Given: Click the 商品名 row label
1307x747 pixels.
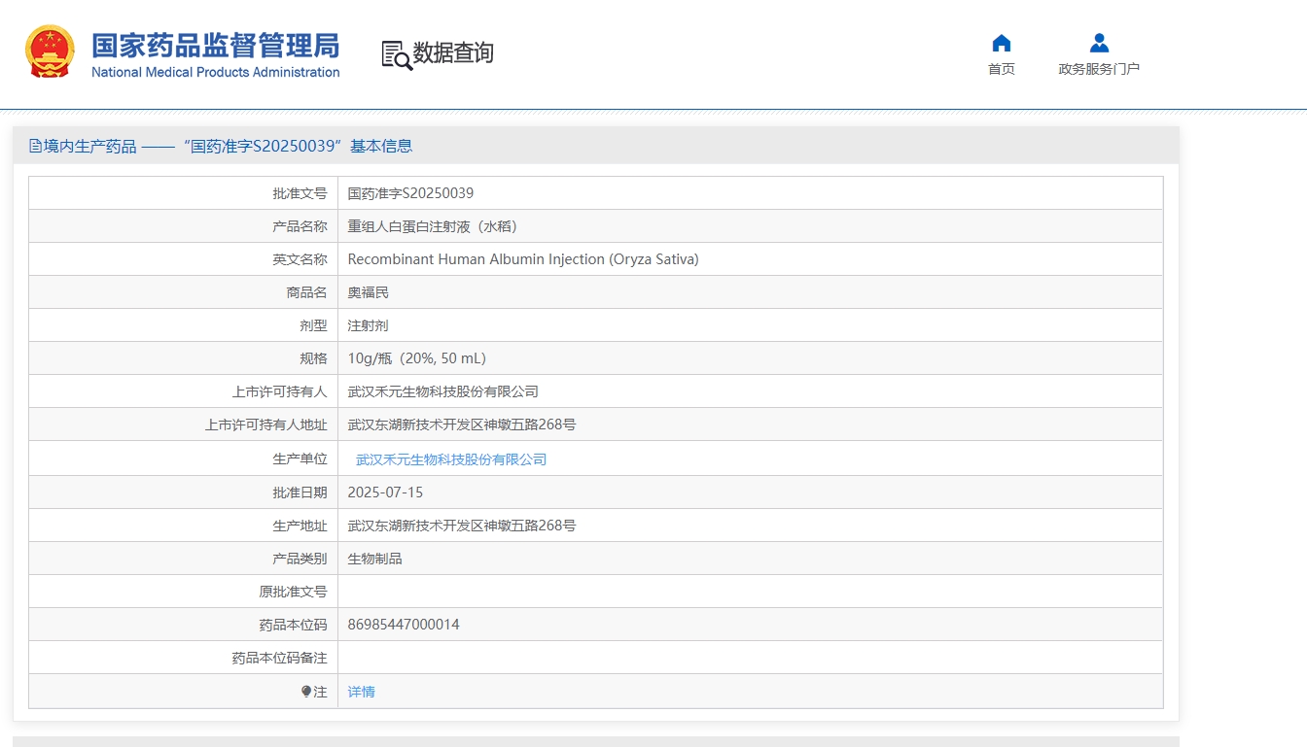Looking at the screenshot, I should click(x=306, y=292).
